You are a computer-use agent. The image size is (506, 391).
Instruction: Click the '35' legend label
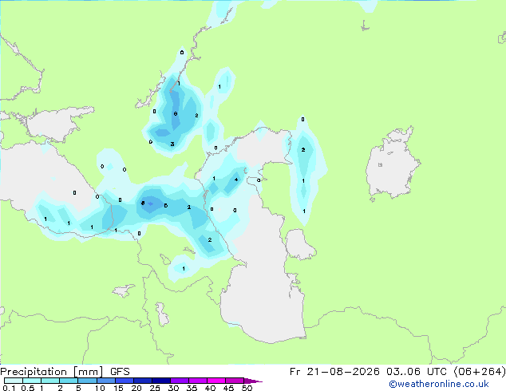(192, 388)
